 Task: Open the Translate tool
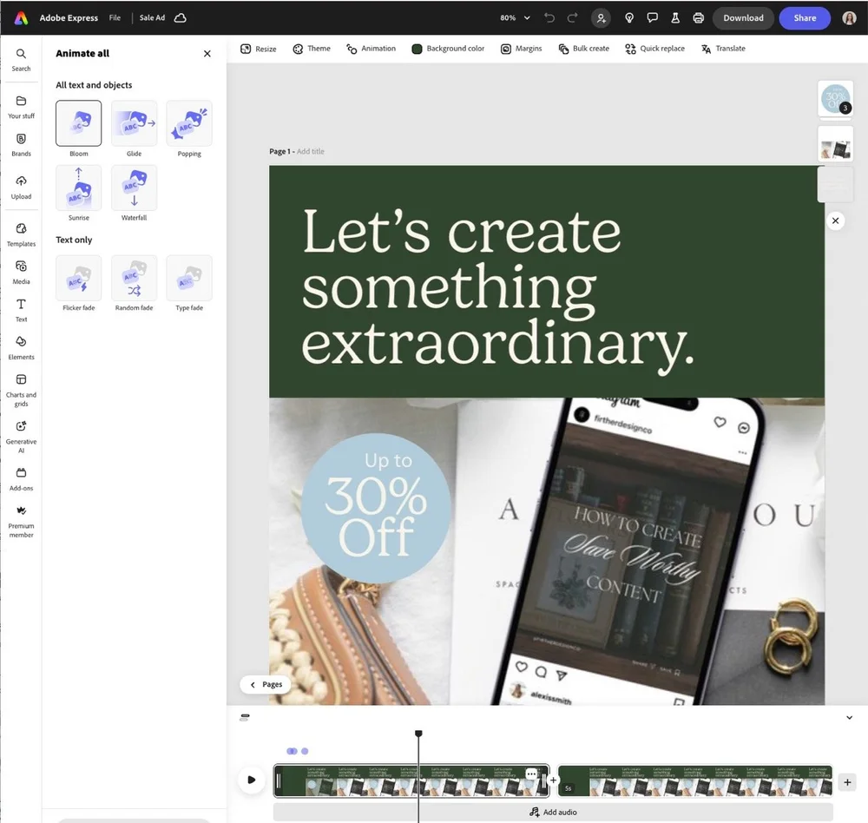point(723,49)
